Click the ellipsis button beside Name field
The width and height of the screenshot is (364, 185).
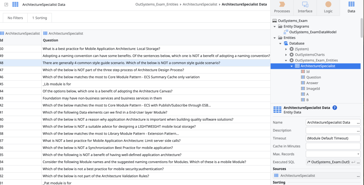pos(358,123)
